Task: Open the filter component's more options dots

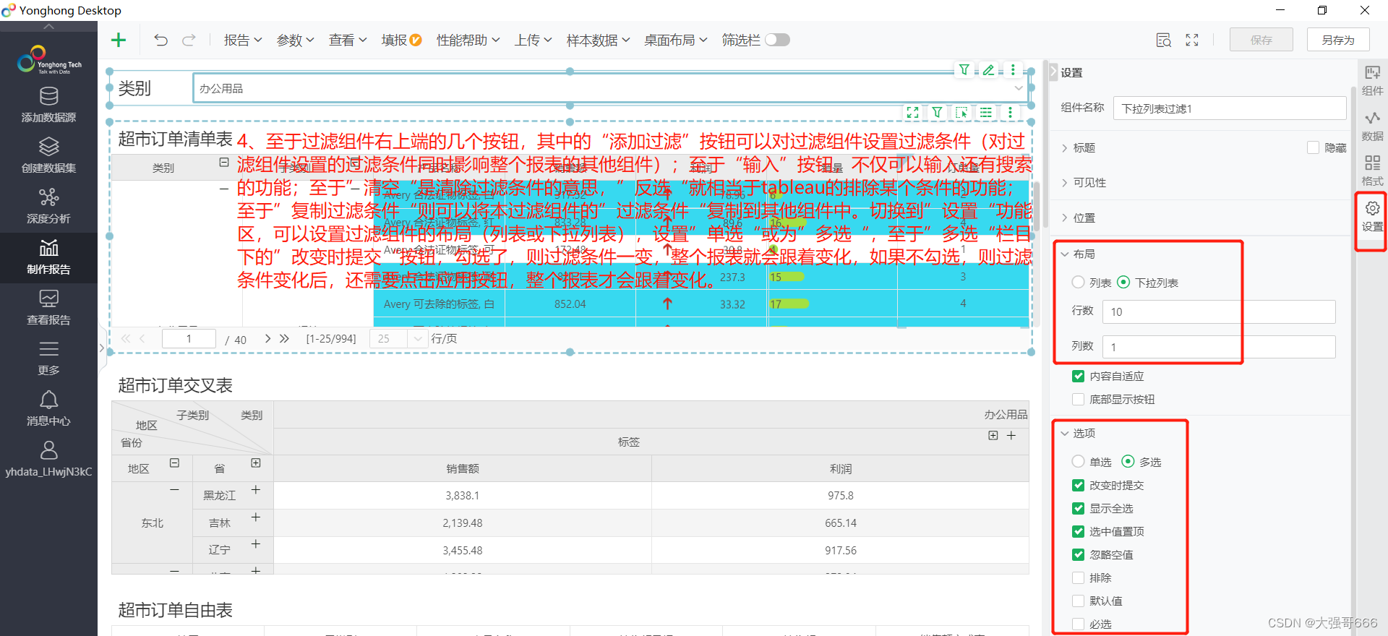Action: click(x=1013, y=70)
